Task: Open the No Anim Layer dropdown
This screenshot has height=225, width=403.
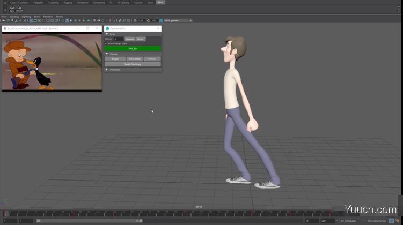Action: point(348,221)
